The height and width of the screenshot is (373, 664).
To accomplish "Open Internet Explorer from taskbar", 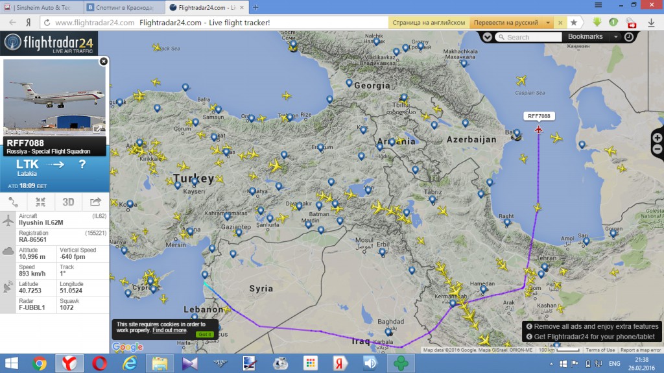I will coord(130,364).
